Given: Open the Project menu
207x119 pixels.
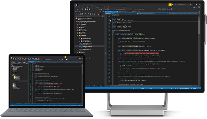Looking at the screenshot, I should tap(88, 7).
